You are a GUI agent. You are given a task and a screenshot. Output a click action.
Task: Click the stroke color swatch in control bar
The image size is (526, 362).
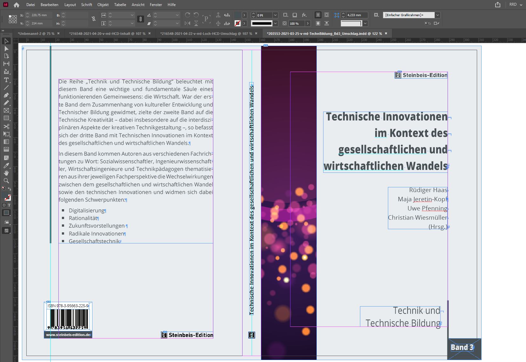(x=237, y=23)
